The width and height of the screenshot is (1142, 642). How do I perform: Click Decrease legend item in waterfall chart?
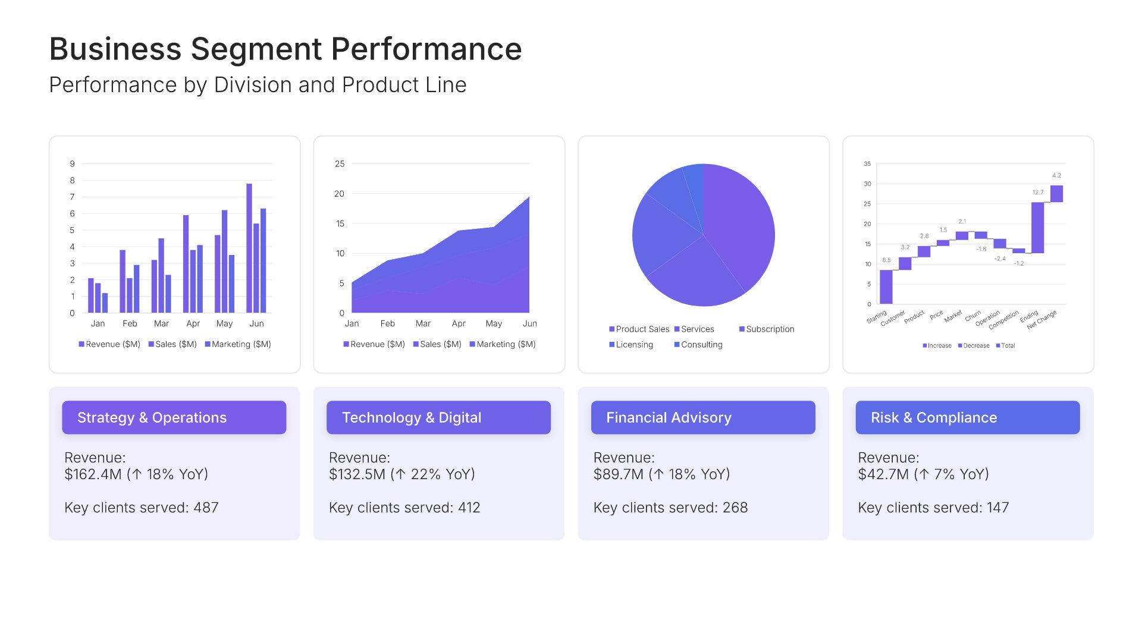click(975, 346)
